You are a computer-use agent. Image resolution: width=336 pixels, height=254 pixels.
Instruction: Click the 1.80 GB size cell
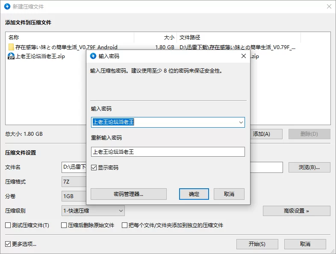pos(165,47)
